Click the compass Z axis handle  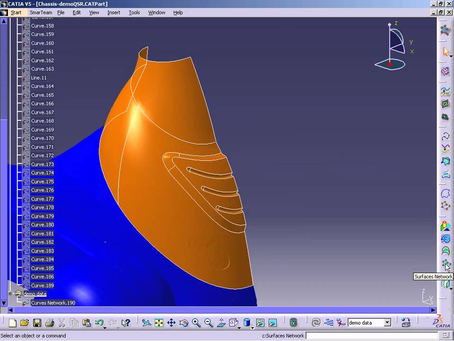(390, 25)
